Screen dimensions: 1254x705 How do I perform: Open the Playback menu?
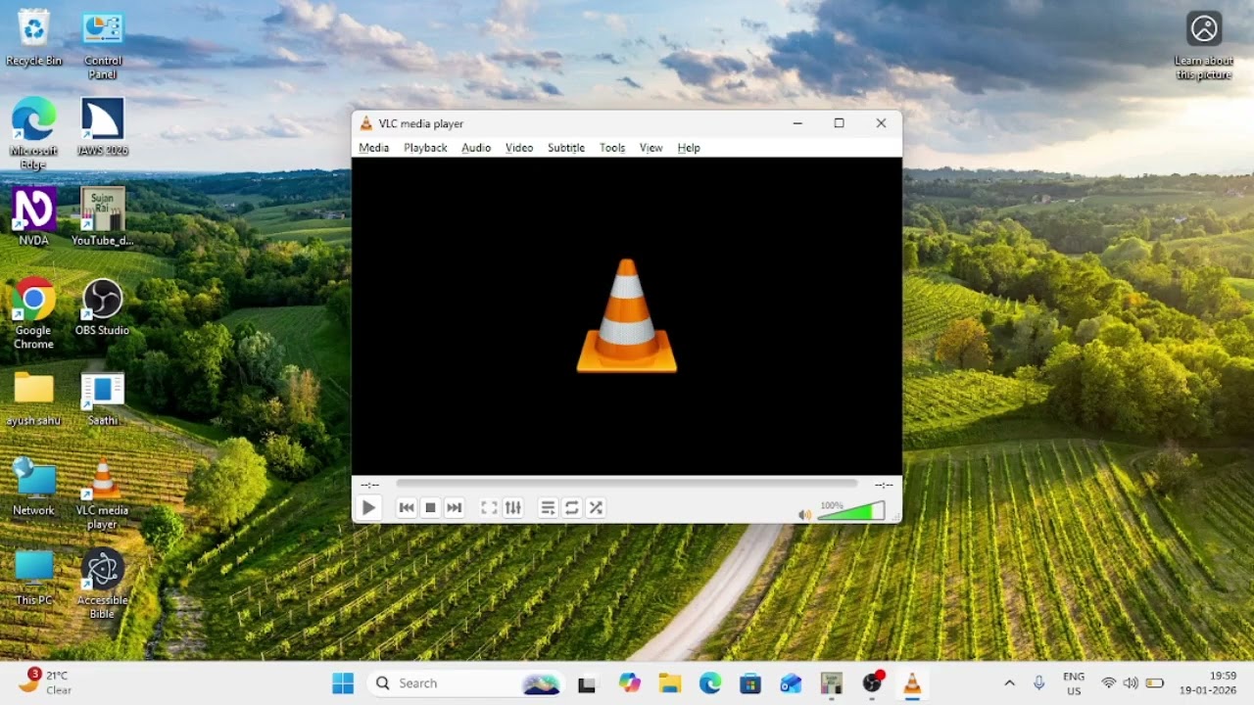click(425, 148)
